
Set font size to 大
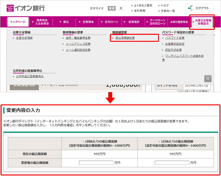tap(121, 8)
